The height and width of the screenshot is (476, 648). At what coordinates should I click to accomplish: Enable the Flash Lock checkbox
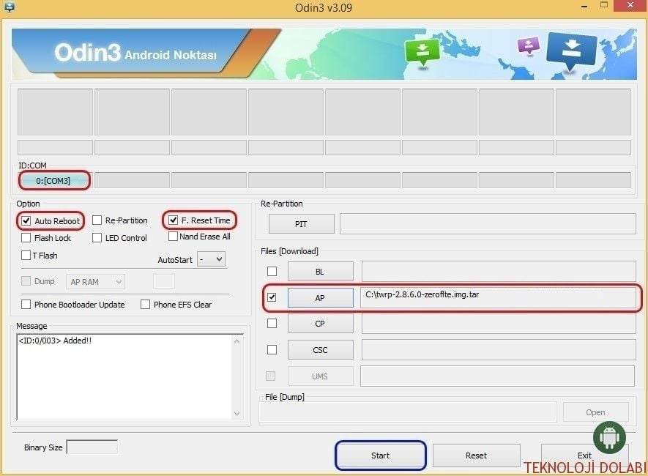pyautogui.click(x=26, y=237)
